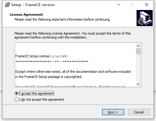Viewport: 156px width, 121px height.
Task: Click the computer installer wizard image
Action: [x=144, y=18]
